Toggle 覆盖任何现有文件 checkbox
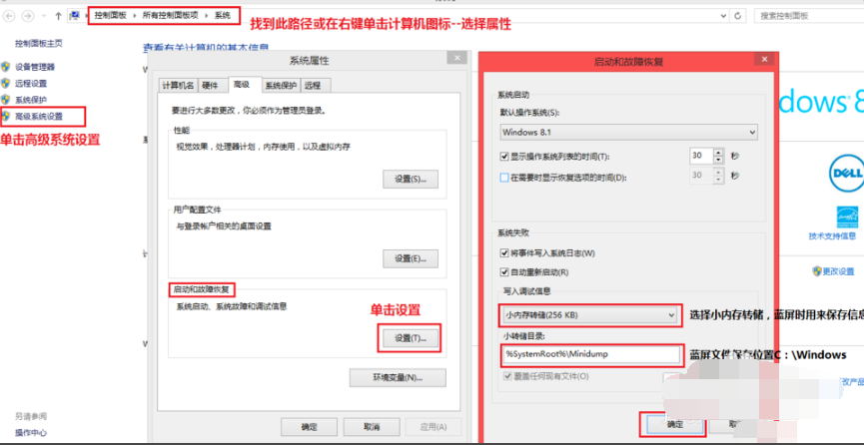The image size is (864, 445). point(507,376)
